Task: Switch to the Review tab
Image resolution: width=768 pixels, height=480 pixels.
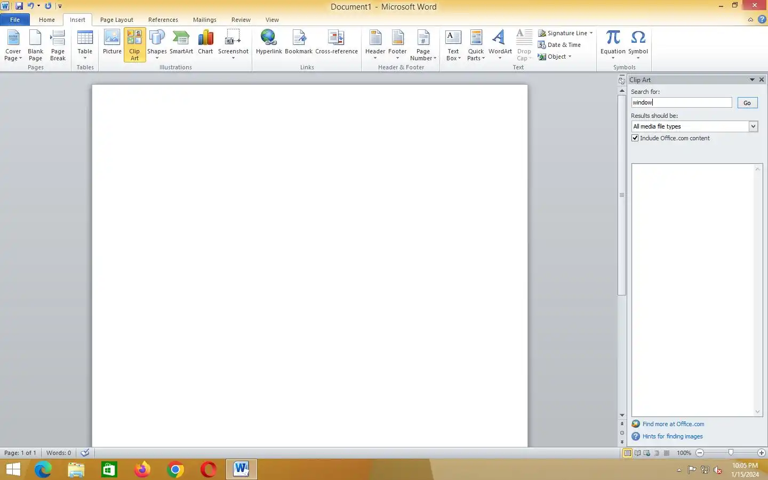Action: pyautogui.click(x=241, y=20)
